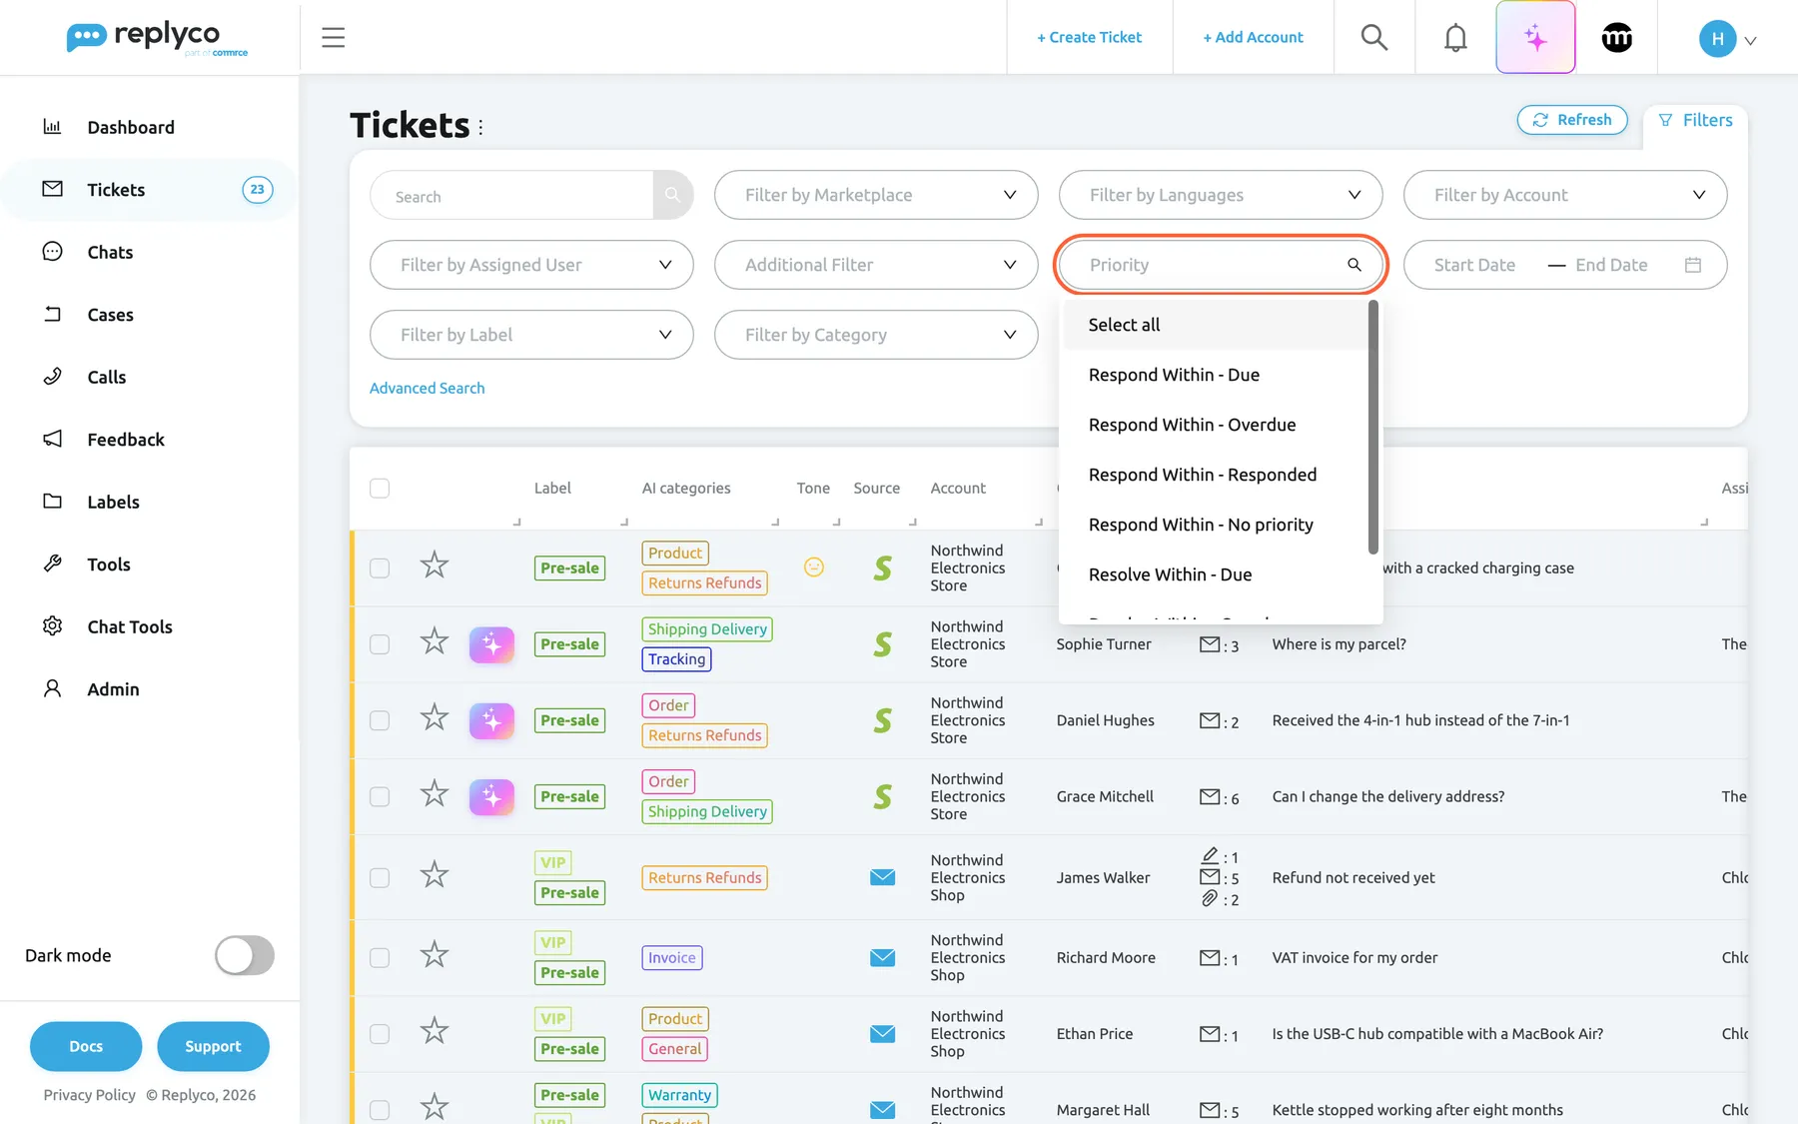This screenshot has height=1124, width=1798.
Task: Open Filter by Languages dropdown
Action: 1221,195
